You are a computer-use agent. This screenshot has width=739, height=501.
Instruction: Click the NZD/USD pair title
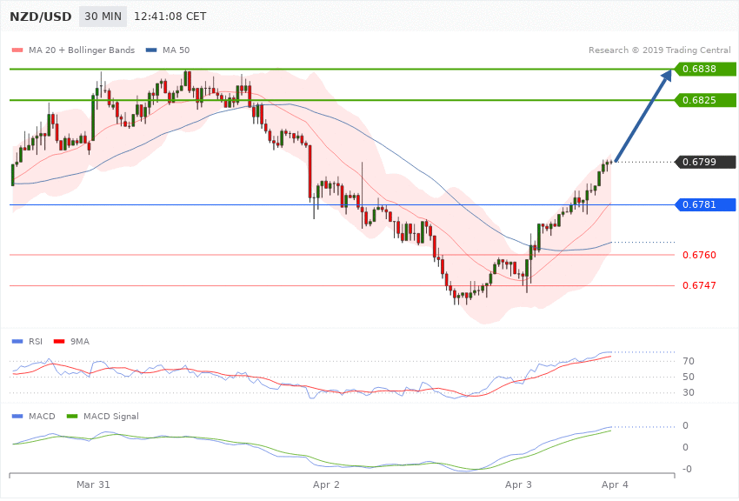(x=41, y=17)
